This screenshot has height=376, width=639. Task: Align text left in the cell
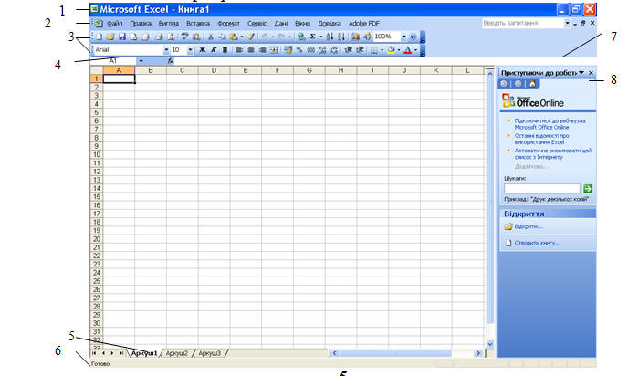coord(239,49)
